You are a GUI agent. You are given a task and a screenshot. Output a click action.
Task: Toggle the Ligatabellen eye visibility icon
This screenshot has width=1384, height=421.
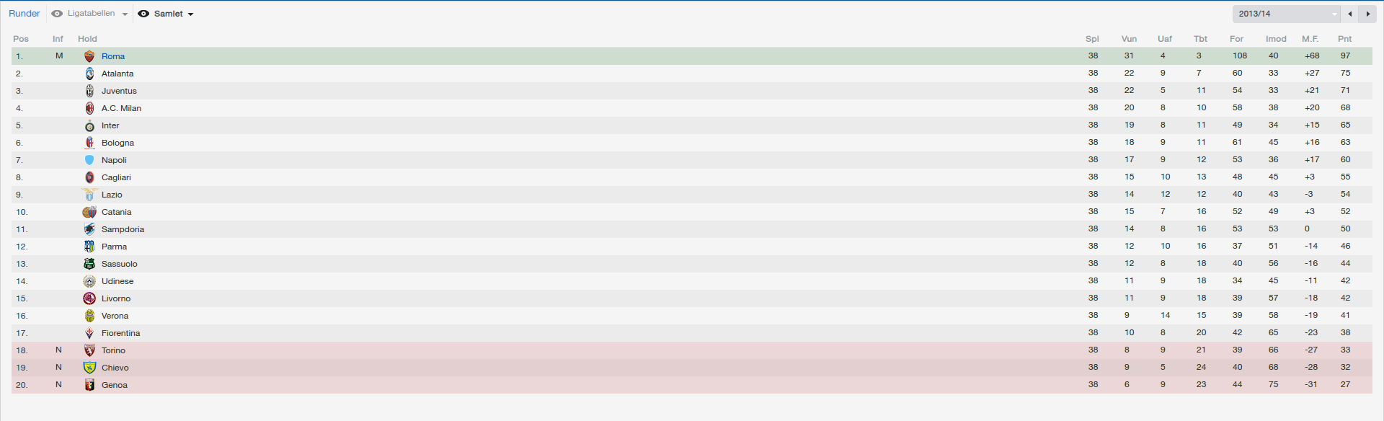[57, 14]
